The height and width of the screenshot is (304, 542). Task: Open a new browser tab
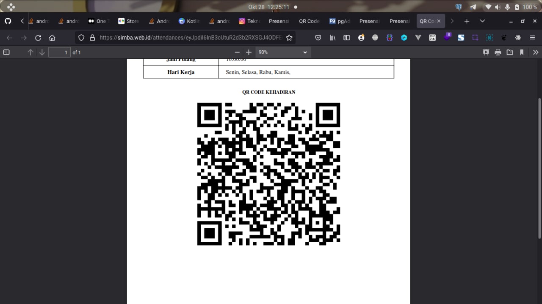click(467, 21)
